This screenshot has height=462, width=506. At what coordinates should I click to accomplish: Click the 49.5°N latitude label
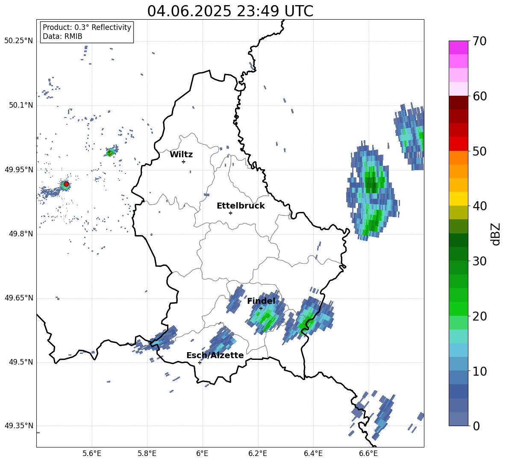point(21,362)
